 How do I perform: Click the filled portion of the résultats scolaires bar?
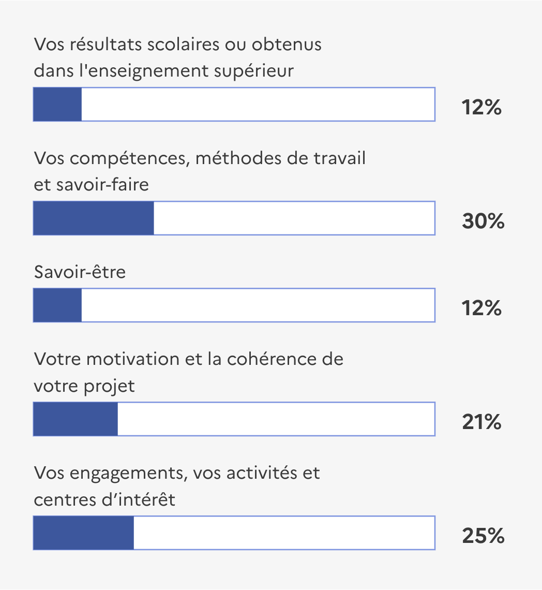click(57, 104)
